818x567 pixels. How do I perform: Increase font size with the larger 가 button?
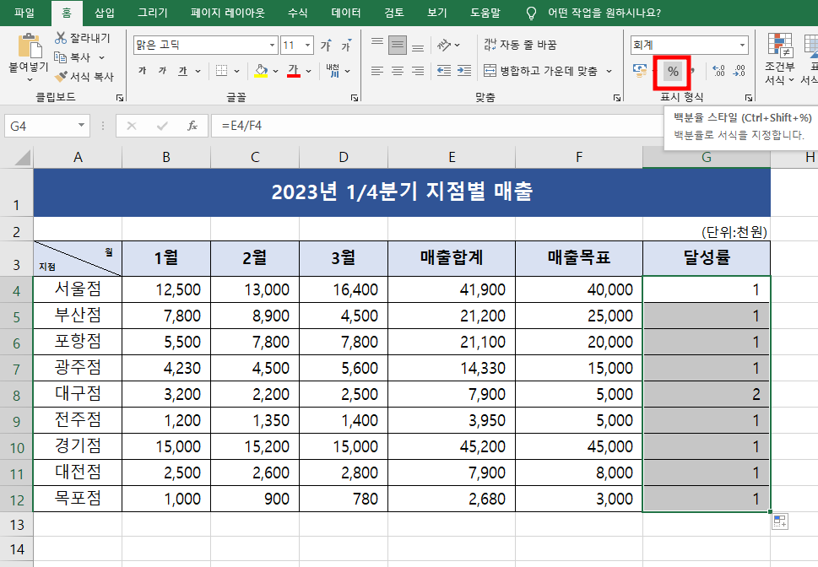tap(326, 46)
